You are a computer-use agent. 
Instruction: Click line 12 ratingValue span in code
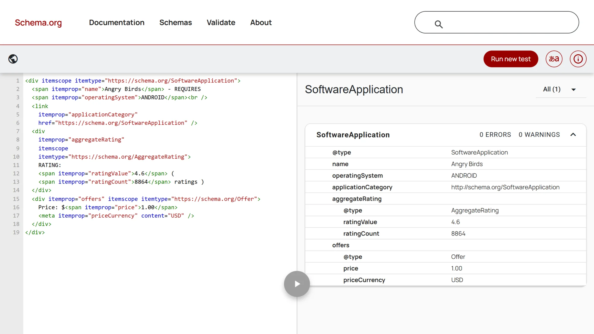pyautogui.click(x=103, y=173)
